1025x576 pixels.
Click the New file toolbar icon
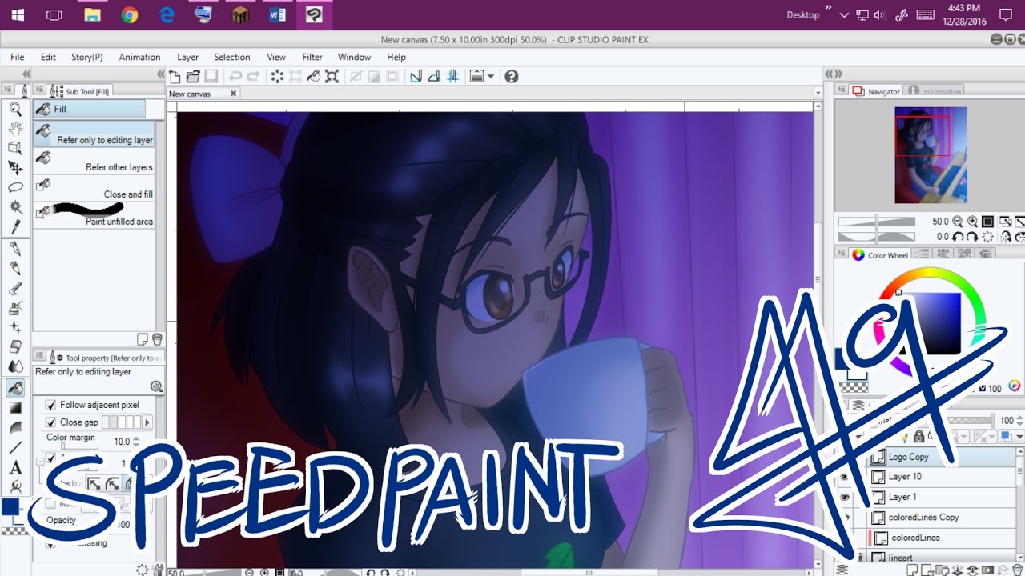point(175,76)
